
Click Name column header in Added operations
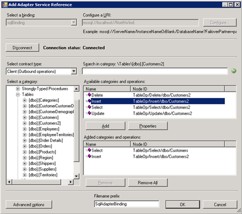pyautogui.click(x=107, y=144)
